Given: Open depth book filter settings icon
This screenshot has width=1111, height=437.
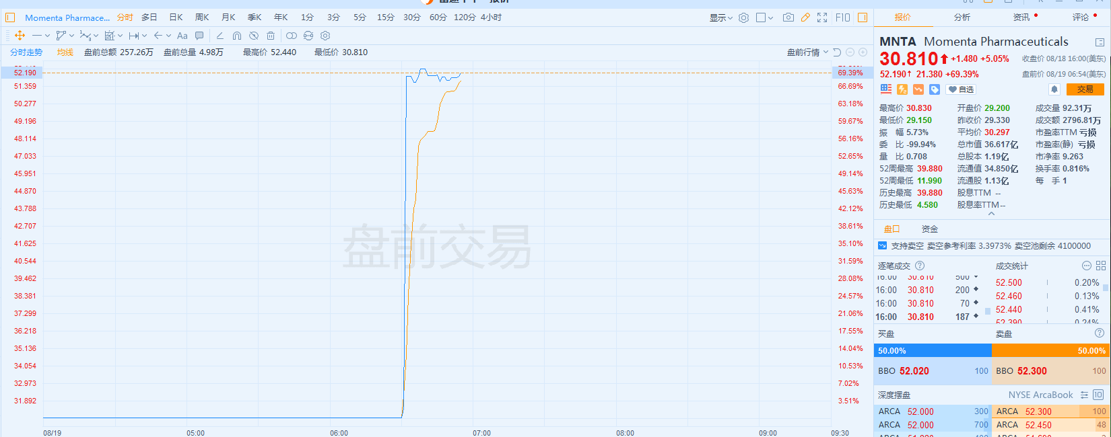Looking at the screenshot, I should coord(1084,395).
